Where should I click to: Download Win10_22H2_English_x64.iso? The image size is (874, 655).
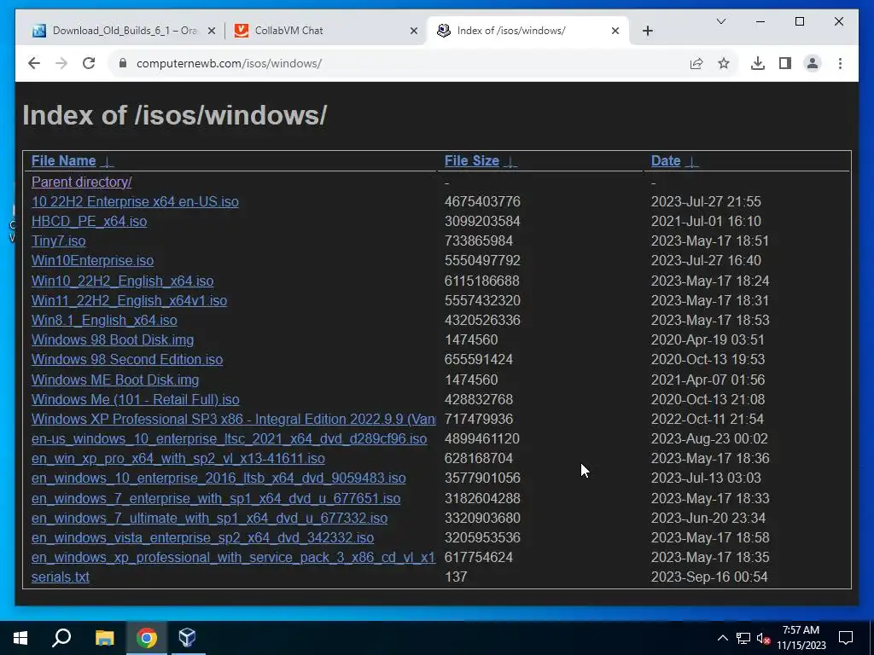coord(123,281)
